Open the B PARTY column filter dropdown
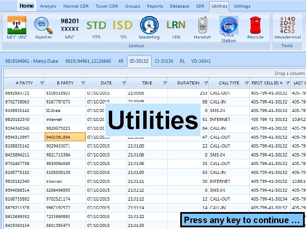Screen dimensions: 306x229 point(83,83)
